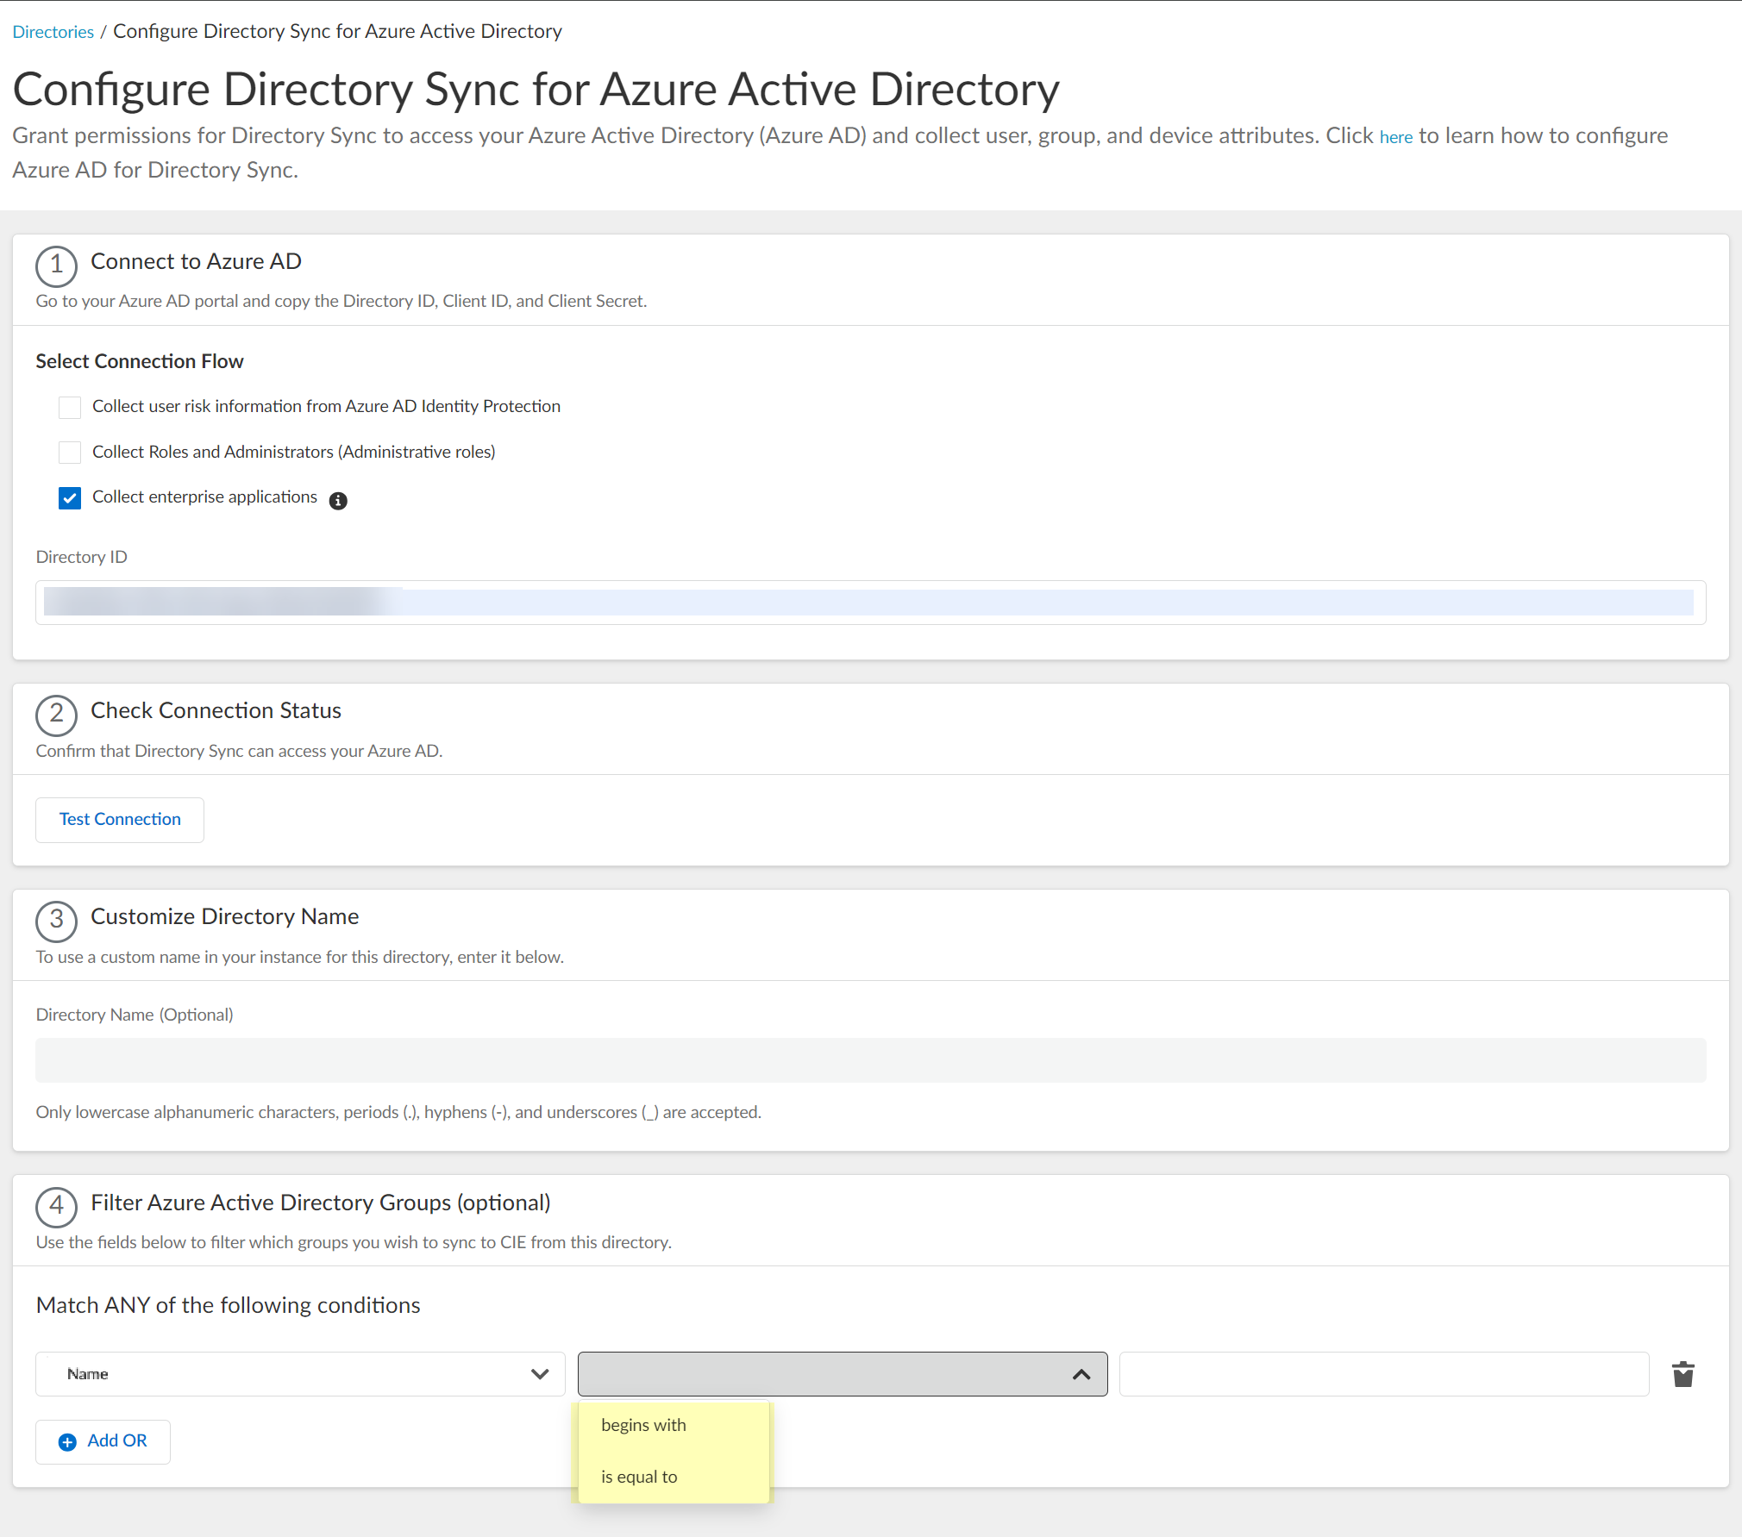Click the step 3 circle icon

point(56,921)
